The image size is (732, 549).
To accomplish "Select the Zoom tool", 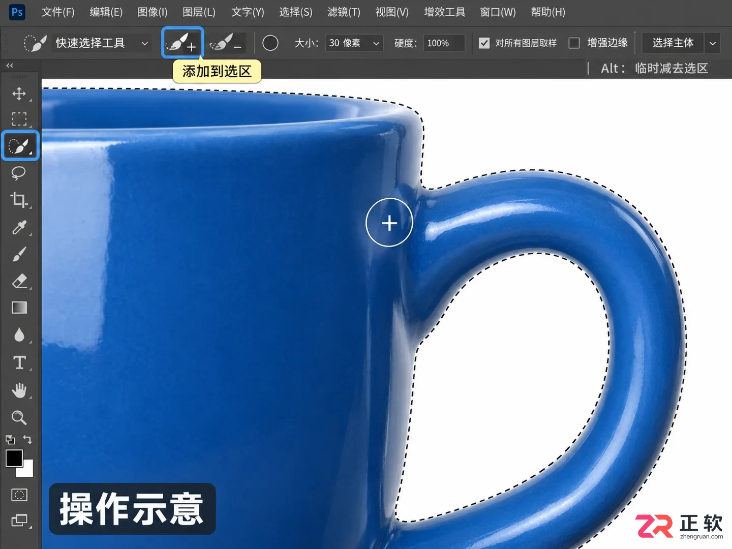I will click(19, 418).
